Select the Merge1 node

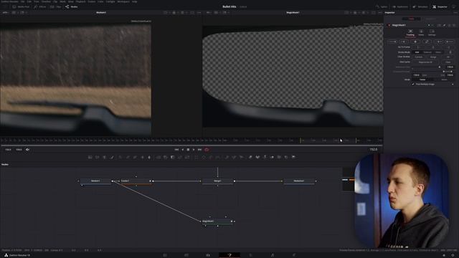coord(217,181)
